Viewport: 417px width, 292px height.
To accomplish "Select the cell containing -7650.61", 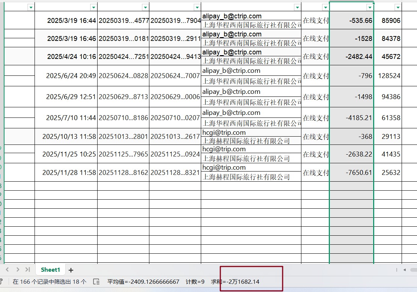I will pyautogui.click(x=351, y=173).
